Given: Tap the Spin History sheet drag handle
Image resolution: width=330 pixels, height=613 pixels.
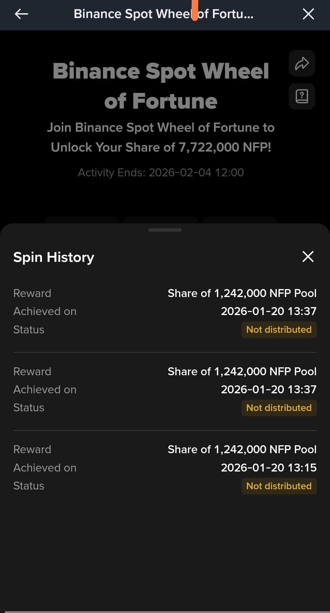Looking at the screenshot, I should tap(165, 230).
